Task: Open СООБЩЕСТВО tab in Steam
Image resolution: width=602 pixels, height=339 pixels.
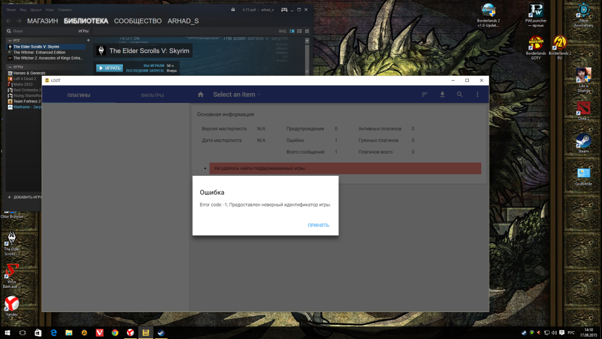Action: [x=138, y=21]
